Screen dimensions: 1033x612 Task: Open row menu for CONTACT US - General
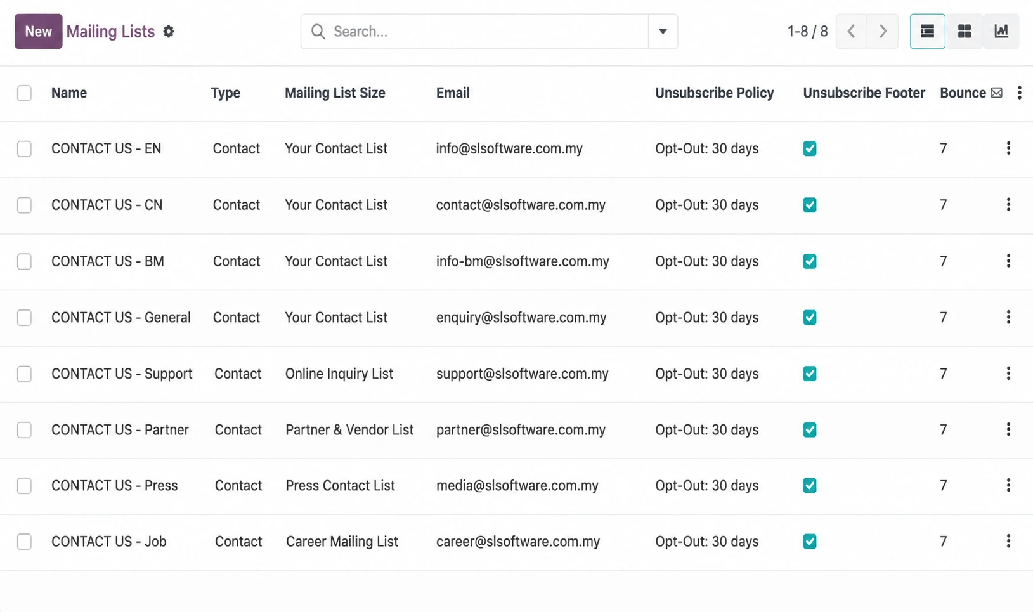[x=1008, y=317]
